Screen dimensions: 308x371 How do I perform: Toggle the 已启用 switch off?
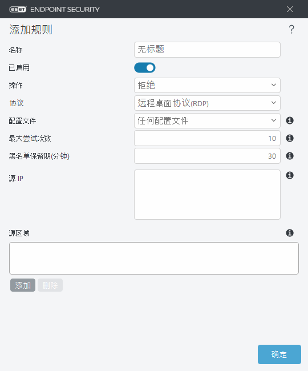click(145, 68)
